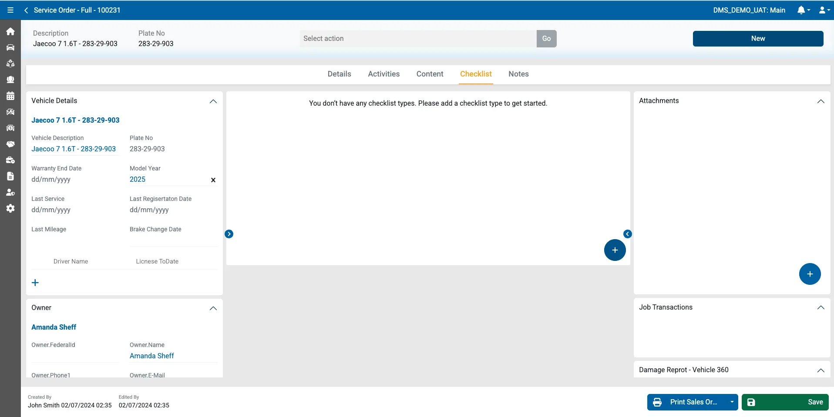Open the customers heads icon in sidebar
The width and height of the screenshot is (834, 417).
click(x=10, y=80)
